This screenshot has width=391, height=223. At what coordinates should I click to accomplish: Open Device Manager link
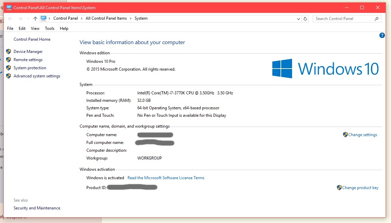pos(28,52)
